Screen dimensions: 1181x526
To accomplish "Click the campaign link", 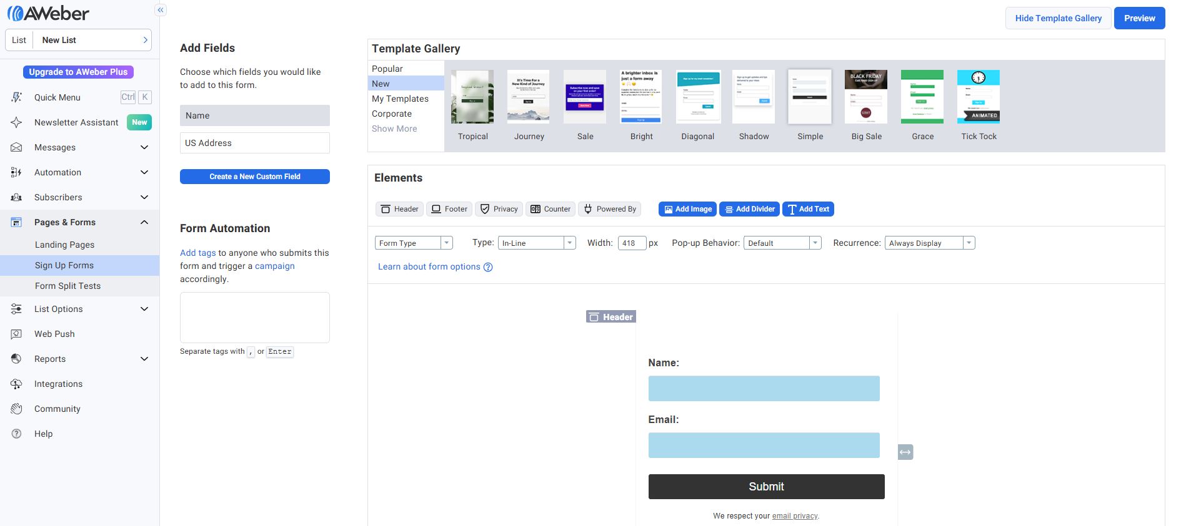I will (x=274, y=266).
